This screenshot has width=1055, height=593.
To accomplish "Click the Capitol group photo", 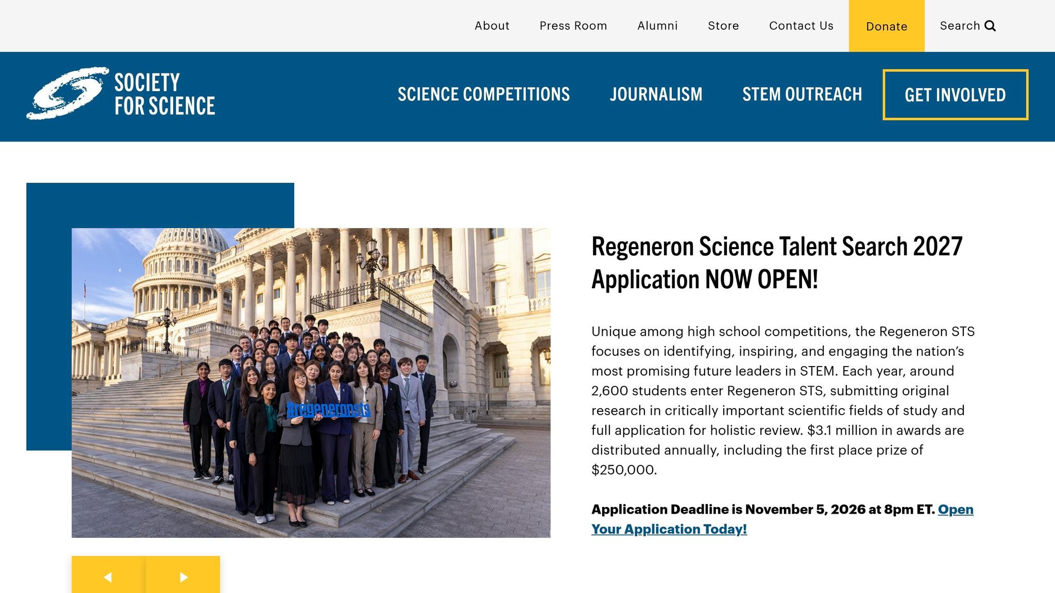I will pos(311,383).
